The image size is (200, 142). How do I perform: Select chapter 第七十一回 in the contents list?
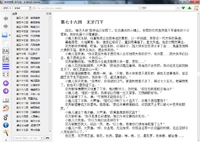point(28,103)
